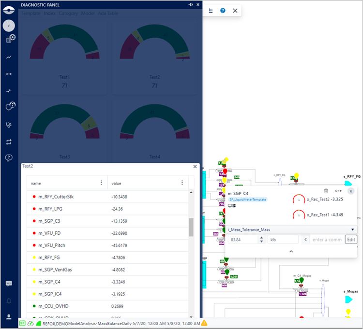Click the sync arrows icon in sidebar

coord(9,142)
